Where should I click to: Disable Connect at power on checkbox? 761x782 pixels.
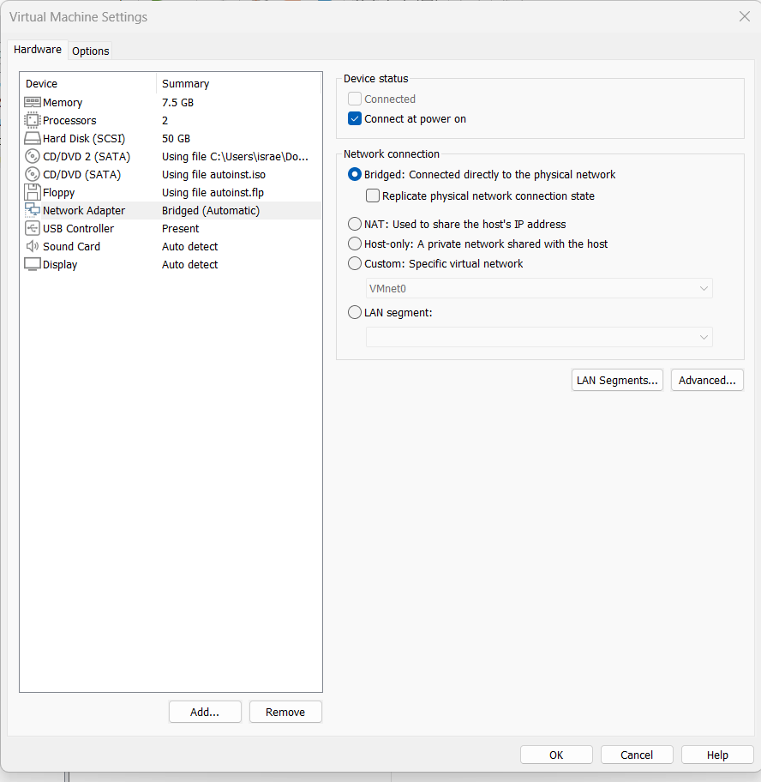click(355, 119)
